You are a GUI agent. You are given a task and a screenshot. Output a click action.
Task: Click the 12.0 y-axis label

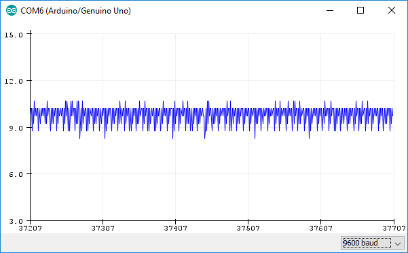click(14, 82)
